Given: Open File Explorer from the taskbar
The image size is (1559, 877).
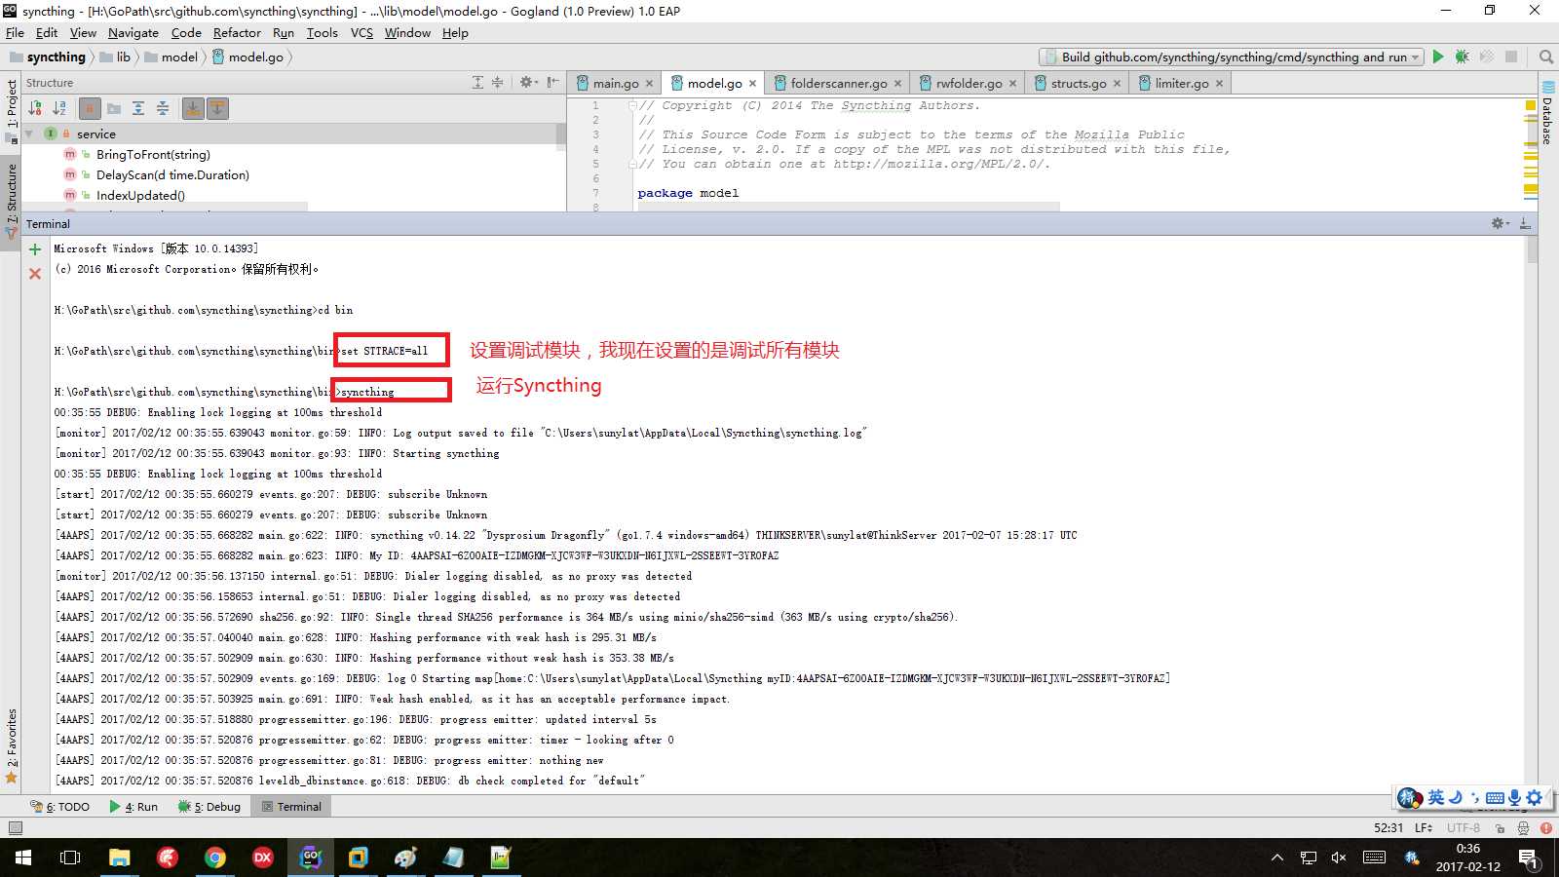Looking at the screenshot, I should click(119, 858).
